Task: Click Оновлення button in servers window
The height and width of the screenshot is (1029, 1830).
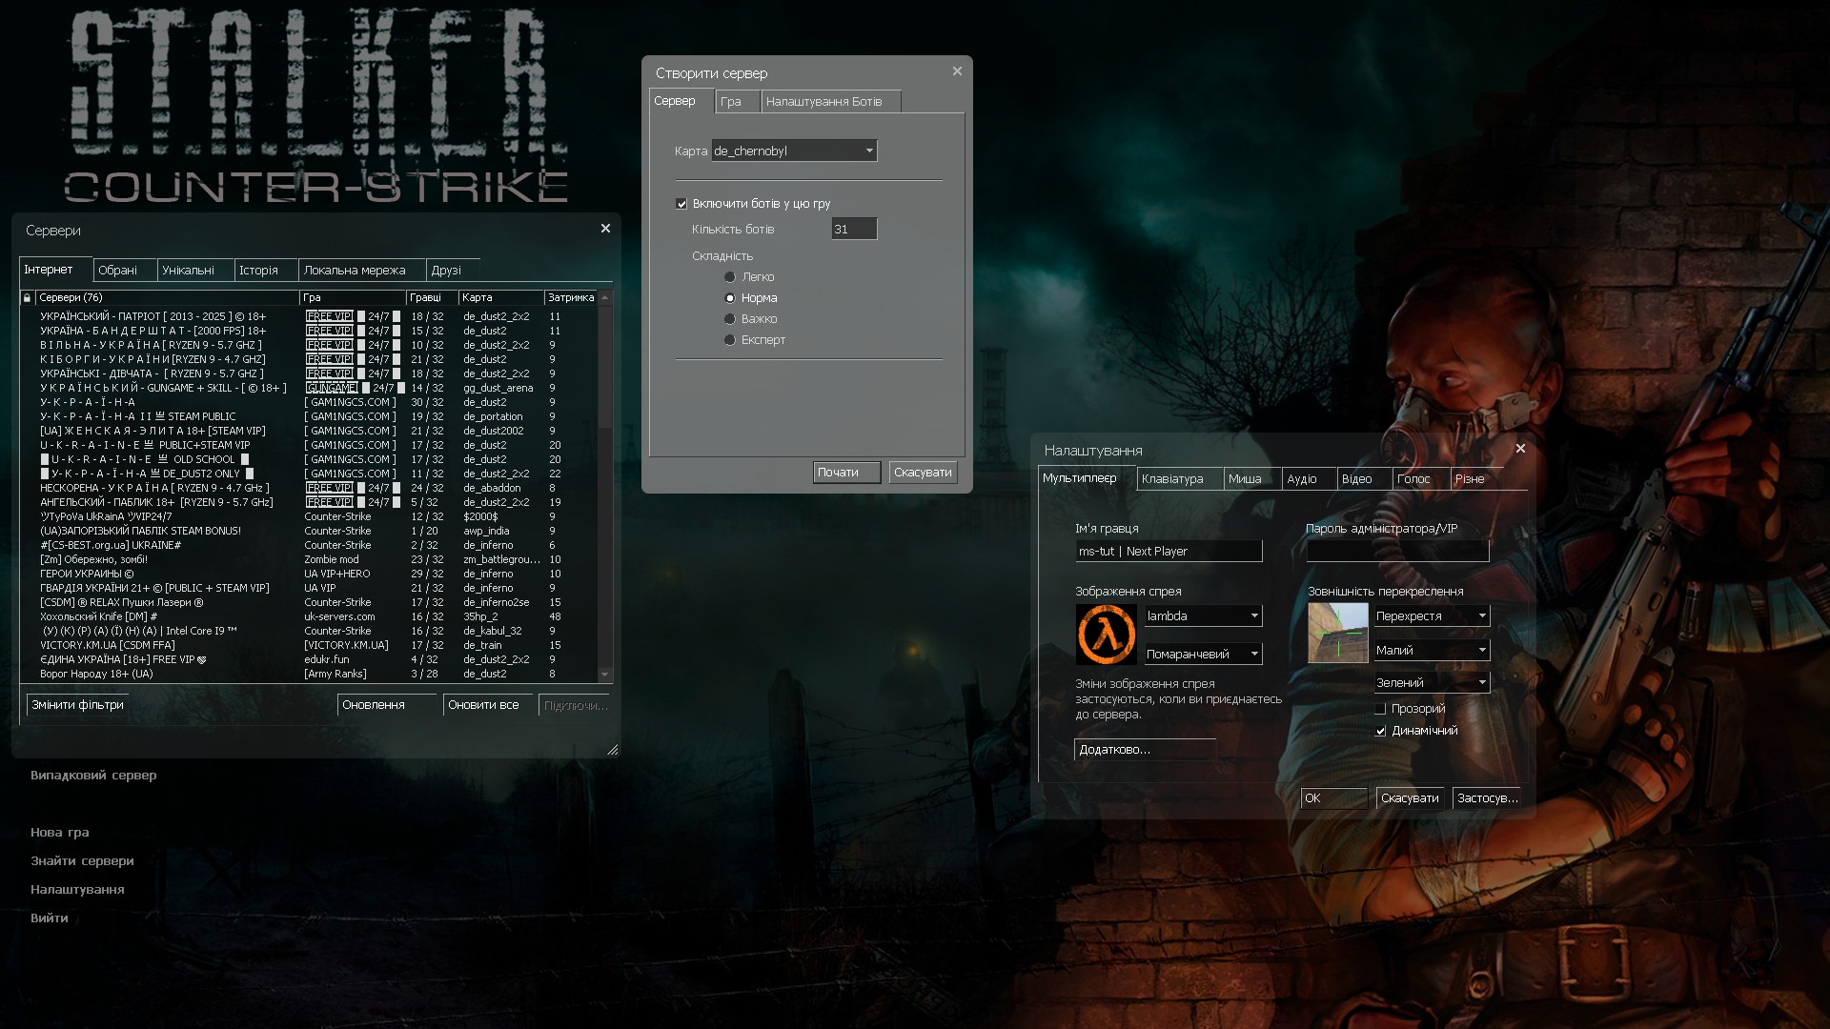Action: pyautogui.click(x=386, y=705)
